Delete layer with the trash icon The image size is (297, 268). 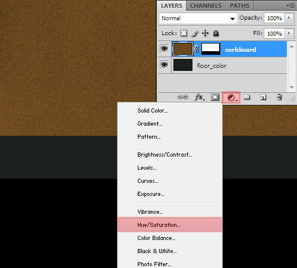pos(279,97)
